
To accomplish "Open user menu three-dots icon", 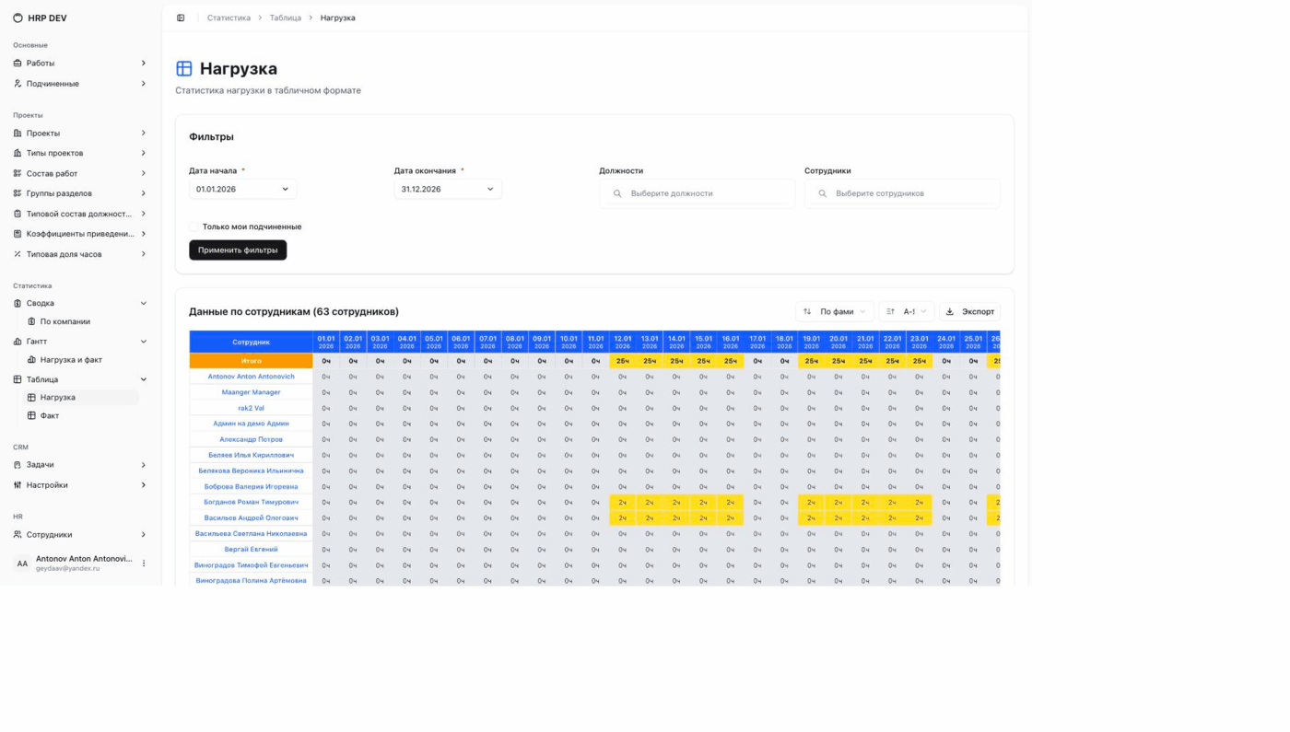I will (144, 563).
